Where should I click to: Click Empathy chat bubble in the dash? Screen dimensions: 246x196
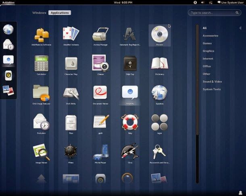pyautogui.click(x=8, y=60)
